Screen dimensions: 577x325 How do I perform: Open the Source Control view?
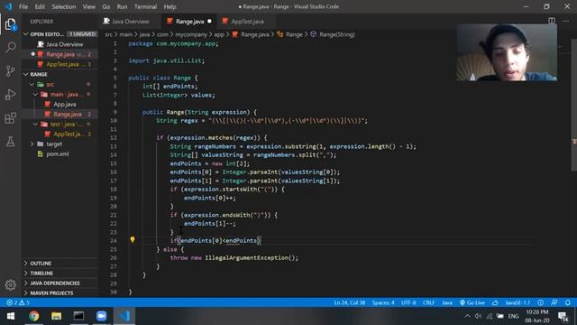point(10,70)
